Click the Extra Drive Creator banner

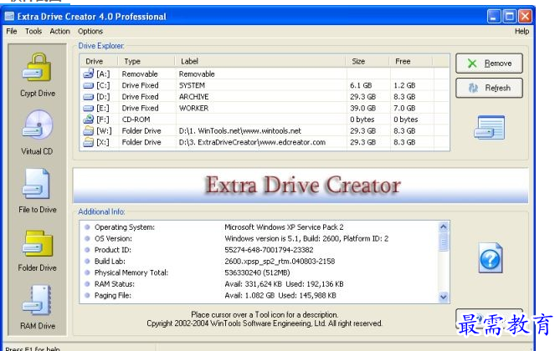pos(301,186)
